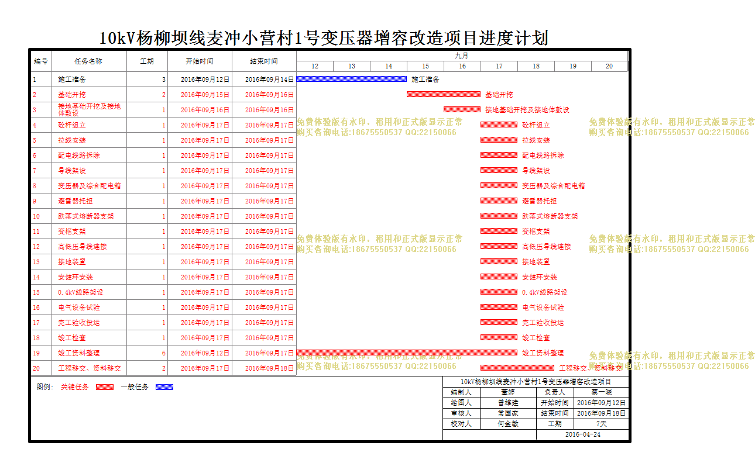
Task: Click end date 2016年09月18日 in the 工程移交 row
Action: [269, 368]
